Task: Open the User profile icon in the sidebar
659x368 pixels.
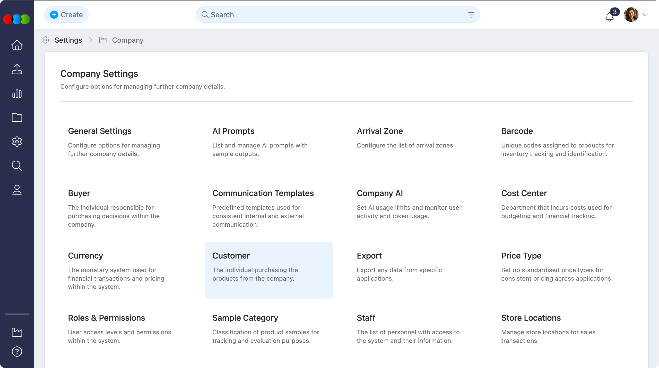Action: pos(16,190)
